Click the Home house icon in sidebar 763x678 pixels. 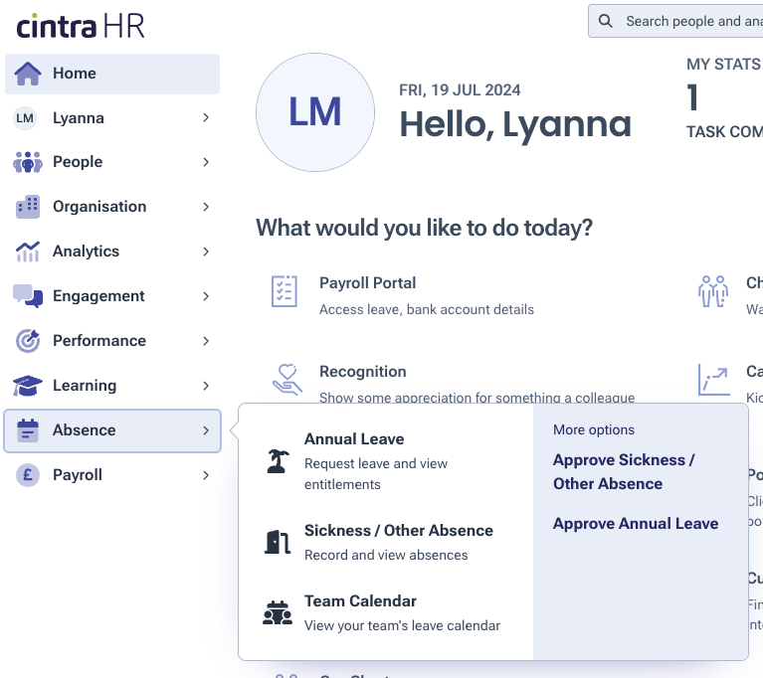pyautogui.click(x=28, y=74)
